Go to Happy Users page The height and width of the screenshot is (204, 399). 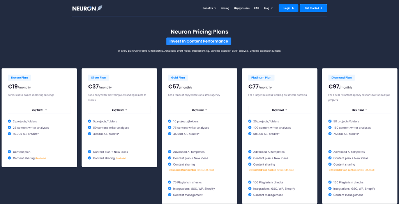point(242,8)
